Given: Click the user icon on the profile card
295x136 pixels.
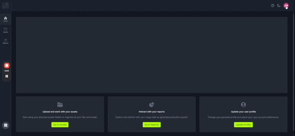Looking at the screenshot, I should pyautogui.click(x=243, y=105).
